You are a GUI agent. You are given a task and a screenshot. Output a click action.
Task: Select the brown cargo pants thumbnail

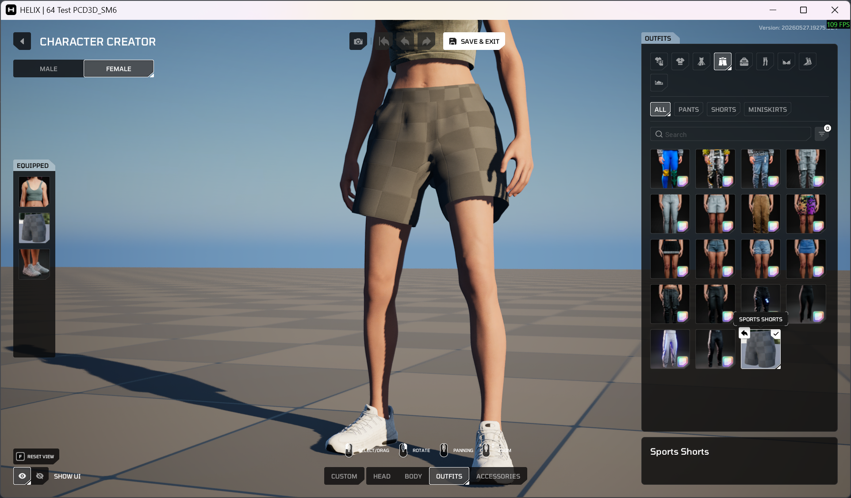point(761,214)
